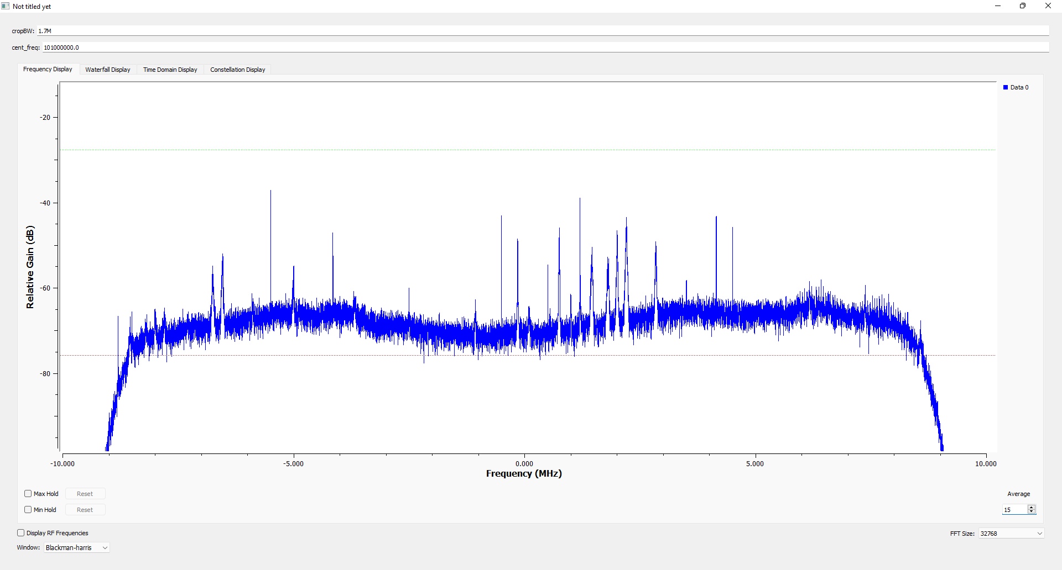Toggle Display RF Frequencies checkbox
This screenshot has width=1062, height=570.
point(21,533)
